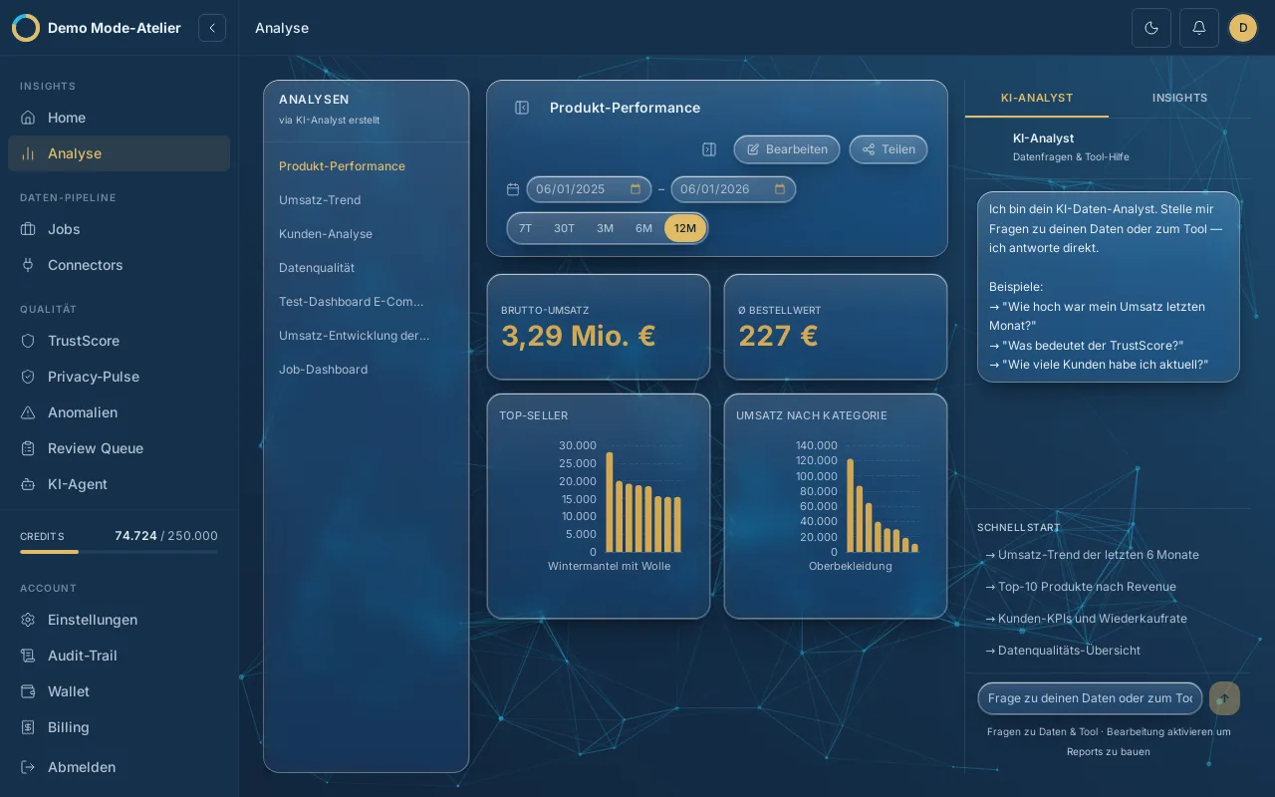Select the 12M time range
Screen dimensions: 1275x797
(x=685, y=228)
